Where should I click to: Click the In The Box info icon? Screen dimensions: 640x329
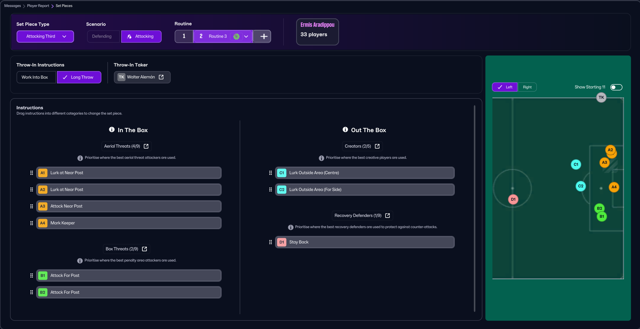click(x=112, y=130)
